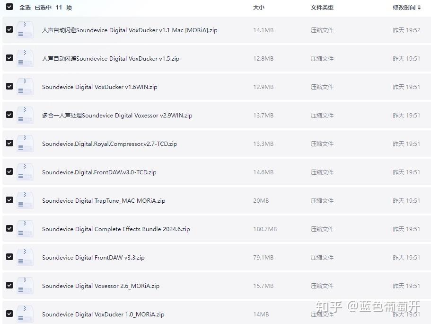Click the zip icon for TrapTune_MAC MORiA.zip
This screenshot has height=324, width=431.
point(25,200)
